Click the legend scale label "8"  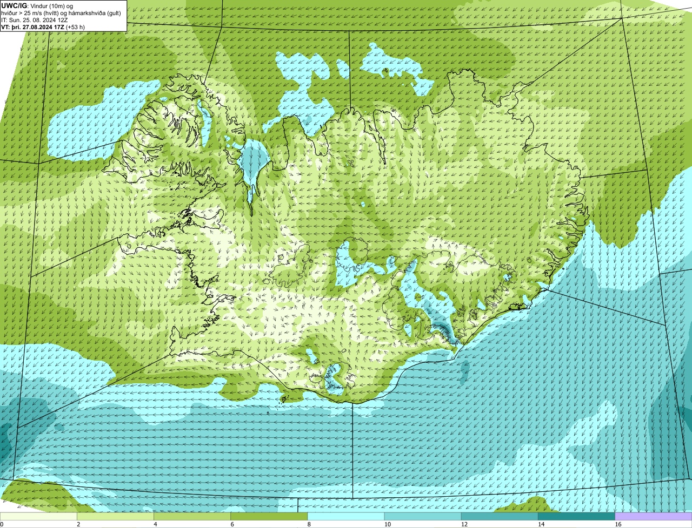(309, 524)
